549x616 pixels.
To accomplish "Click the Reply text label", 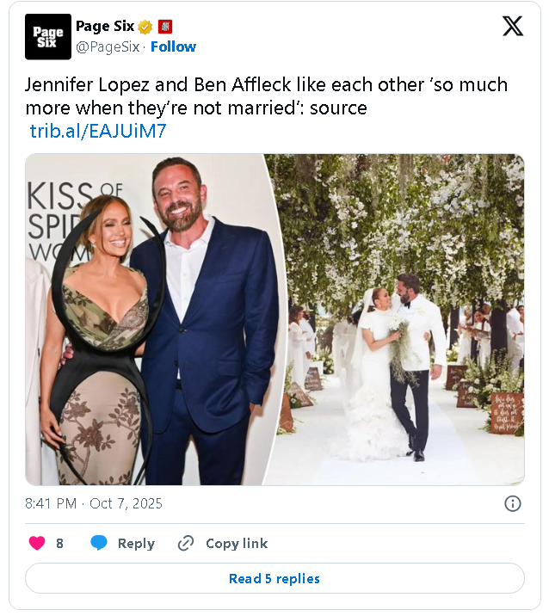I will point(136,543).
